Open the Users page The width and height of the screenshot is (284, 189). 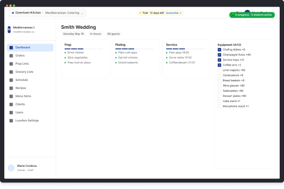pos(30,112)
